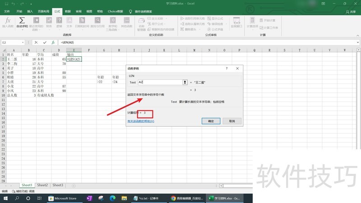Click Create from Selection in ribbon
361x203 pixels.
[161, 29]
